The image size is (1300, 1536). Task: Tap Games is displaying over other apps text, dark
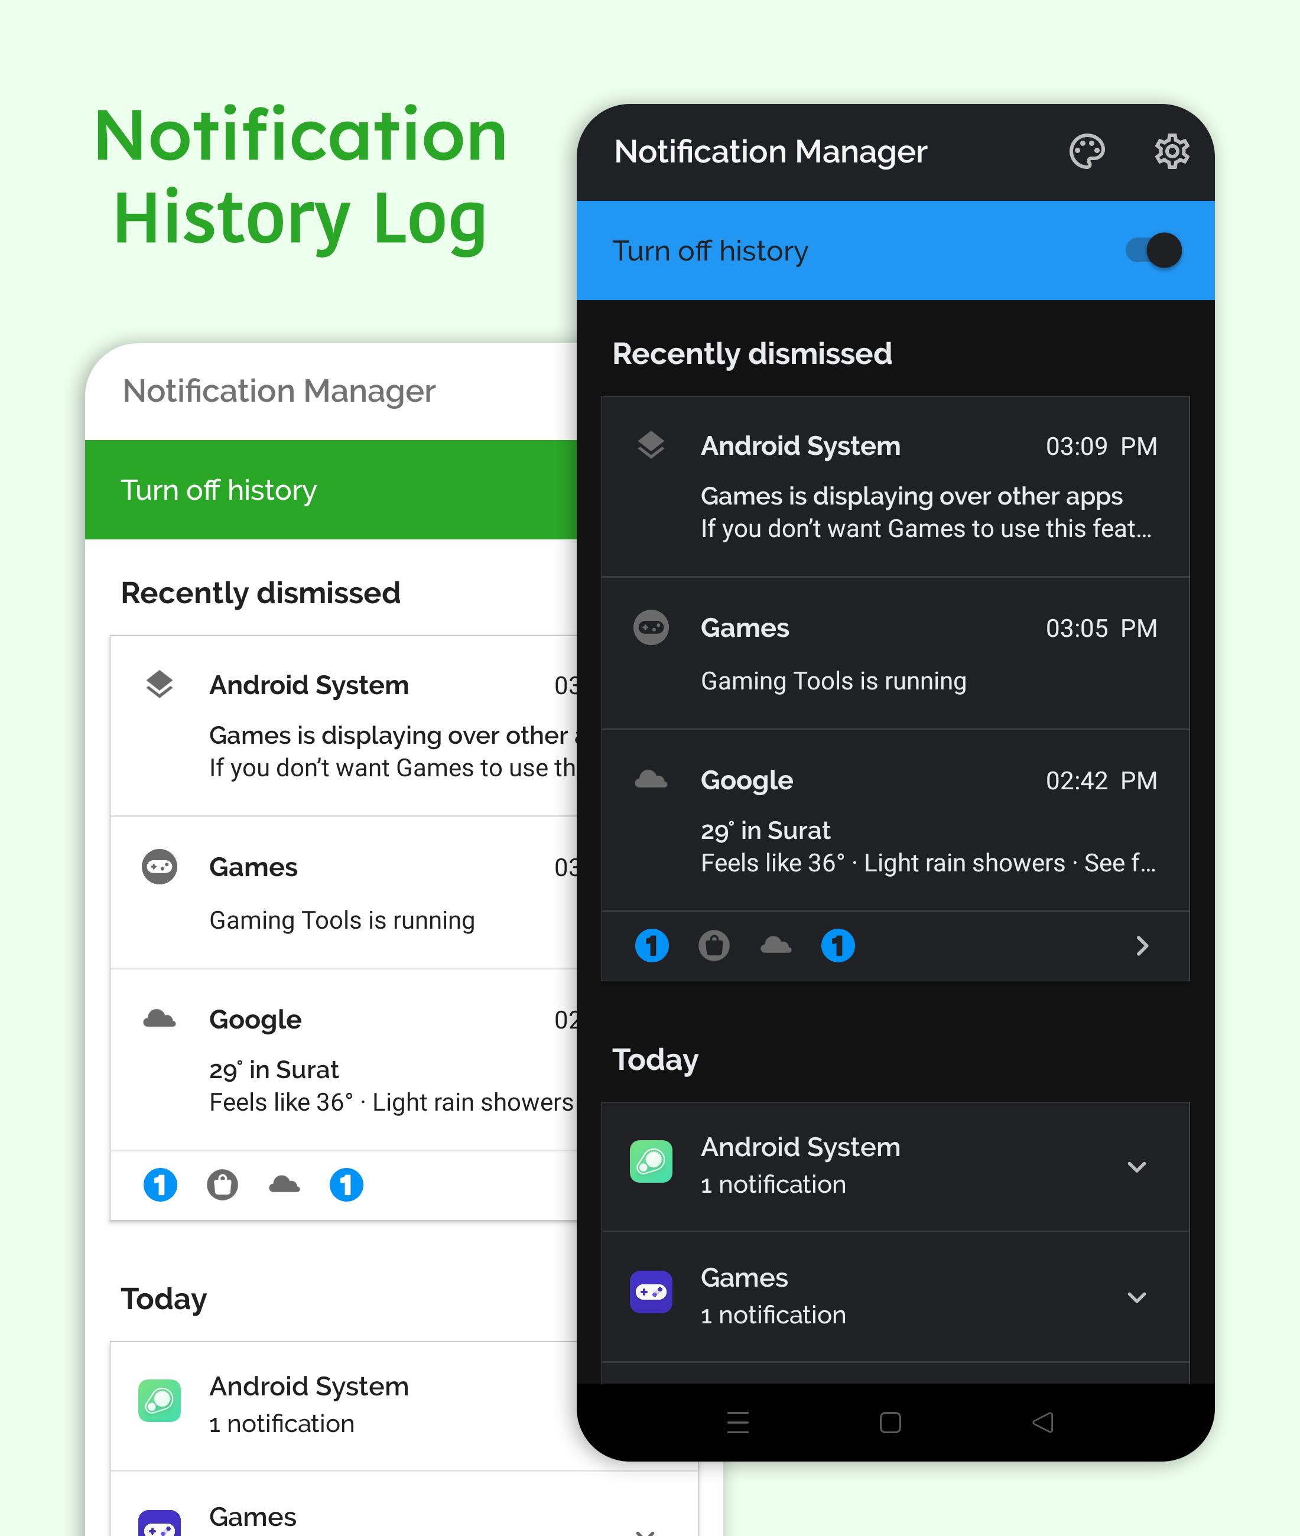coord(912,496)
